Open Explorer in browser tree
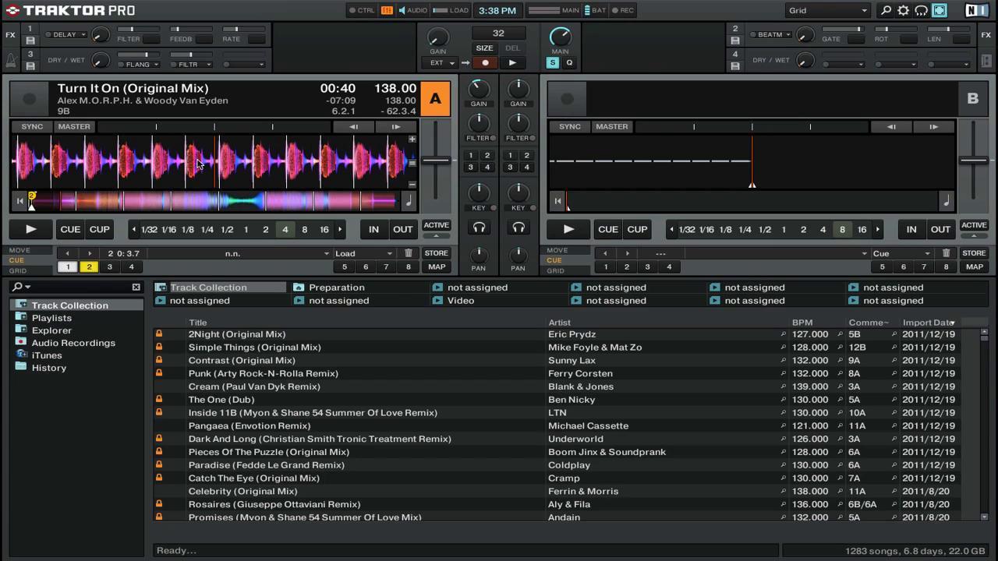The height and width of the screenshot is (561, 998). [x=51, y=330]
